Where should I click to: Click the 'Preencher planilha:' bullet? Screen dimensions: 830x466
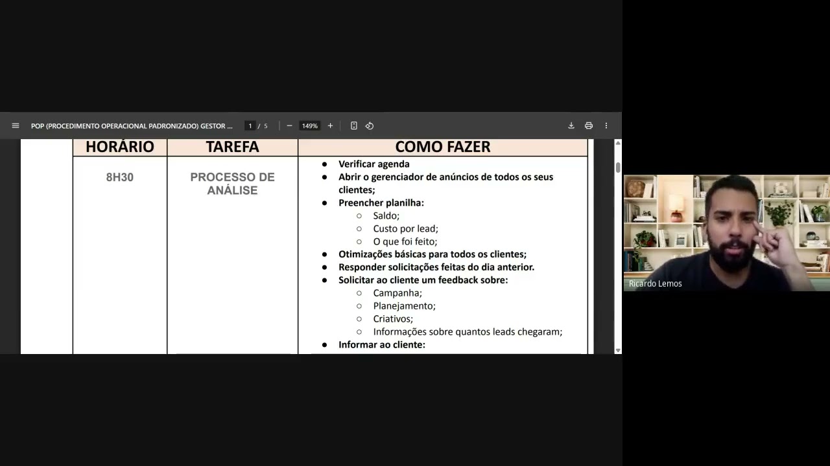pyautogui.click(x=381, y=203)
